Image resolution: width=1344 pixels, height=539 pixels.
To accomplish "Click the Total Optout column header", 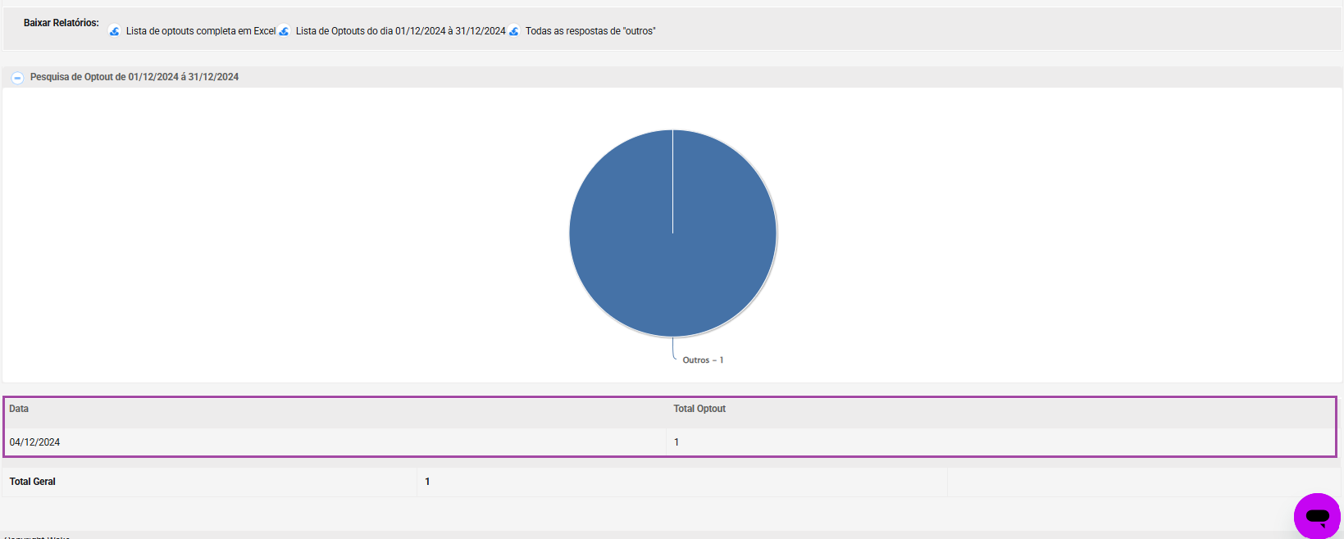I will coord(699,409).
